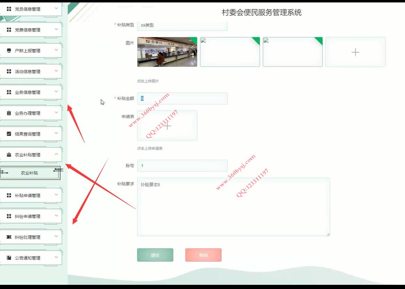Click the 补贴要求 textarea resize handle

coord(328,234)
